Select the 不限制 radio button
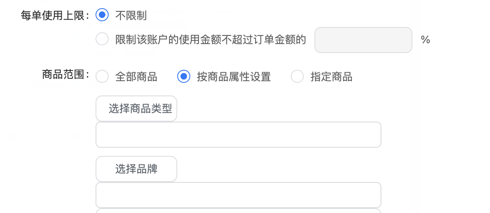This screenshot has width=490, height=213. pyautogui.click(x=102, y=16)
